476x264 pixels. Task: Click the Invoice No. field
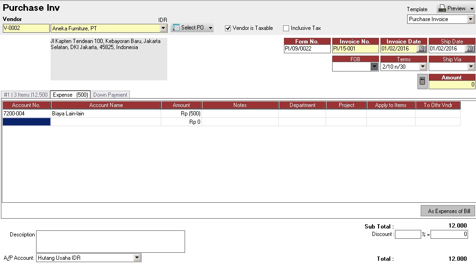point(355,49)
